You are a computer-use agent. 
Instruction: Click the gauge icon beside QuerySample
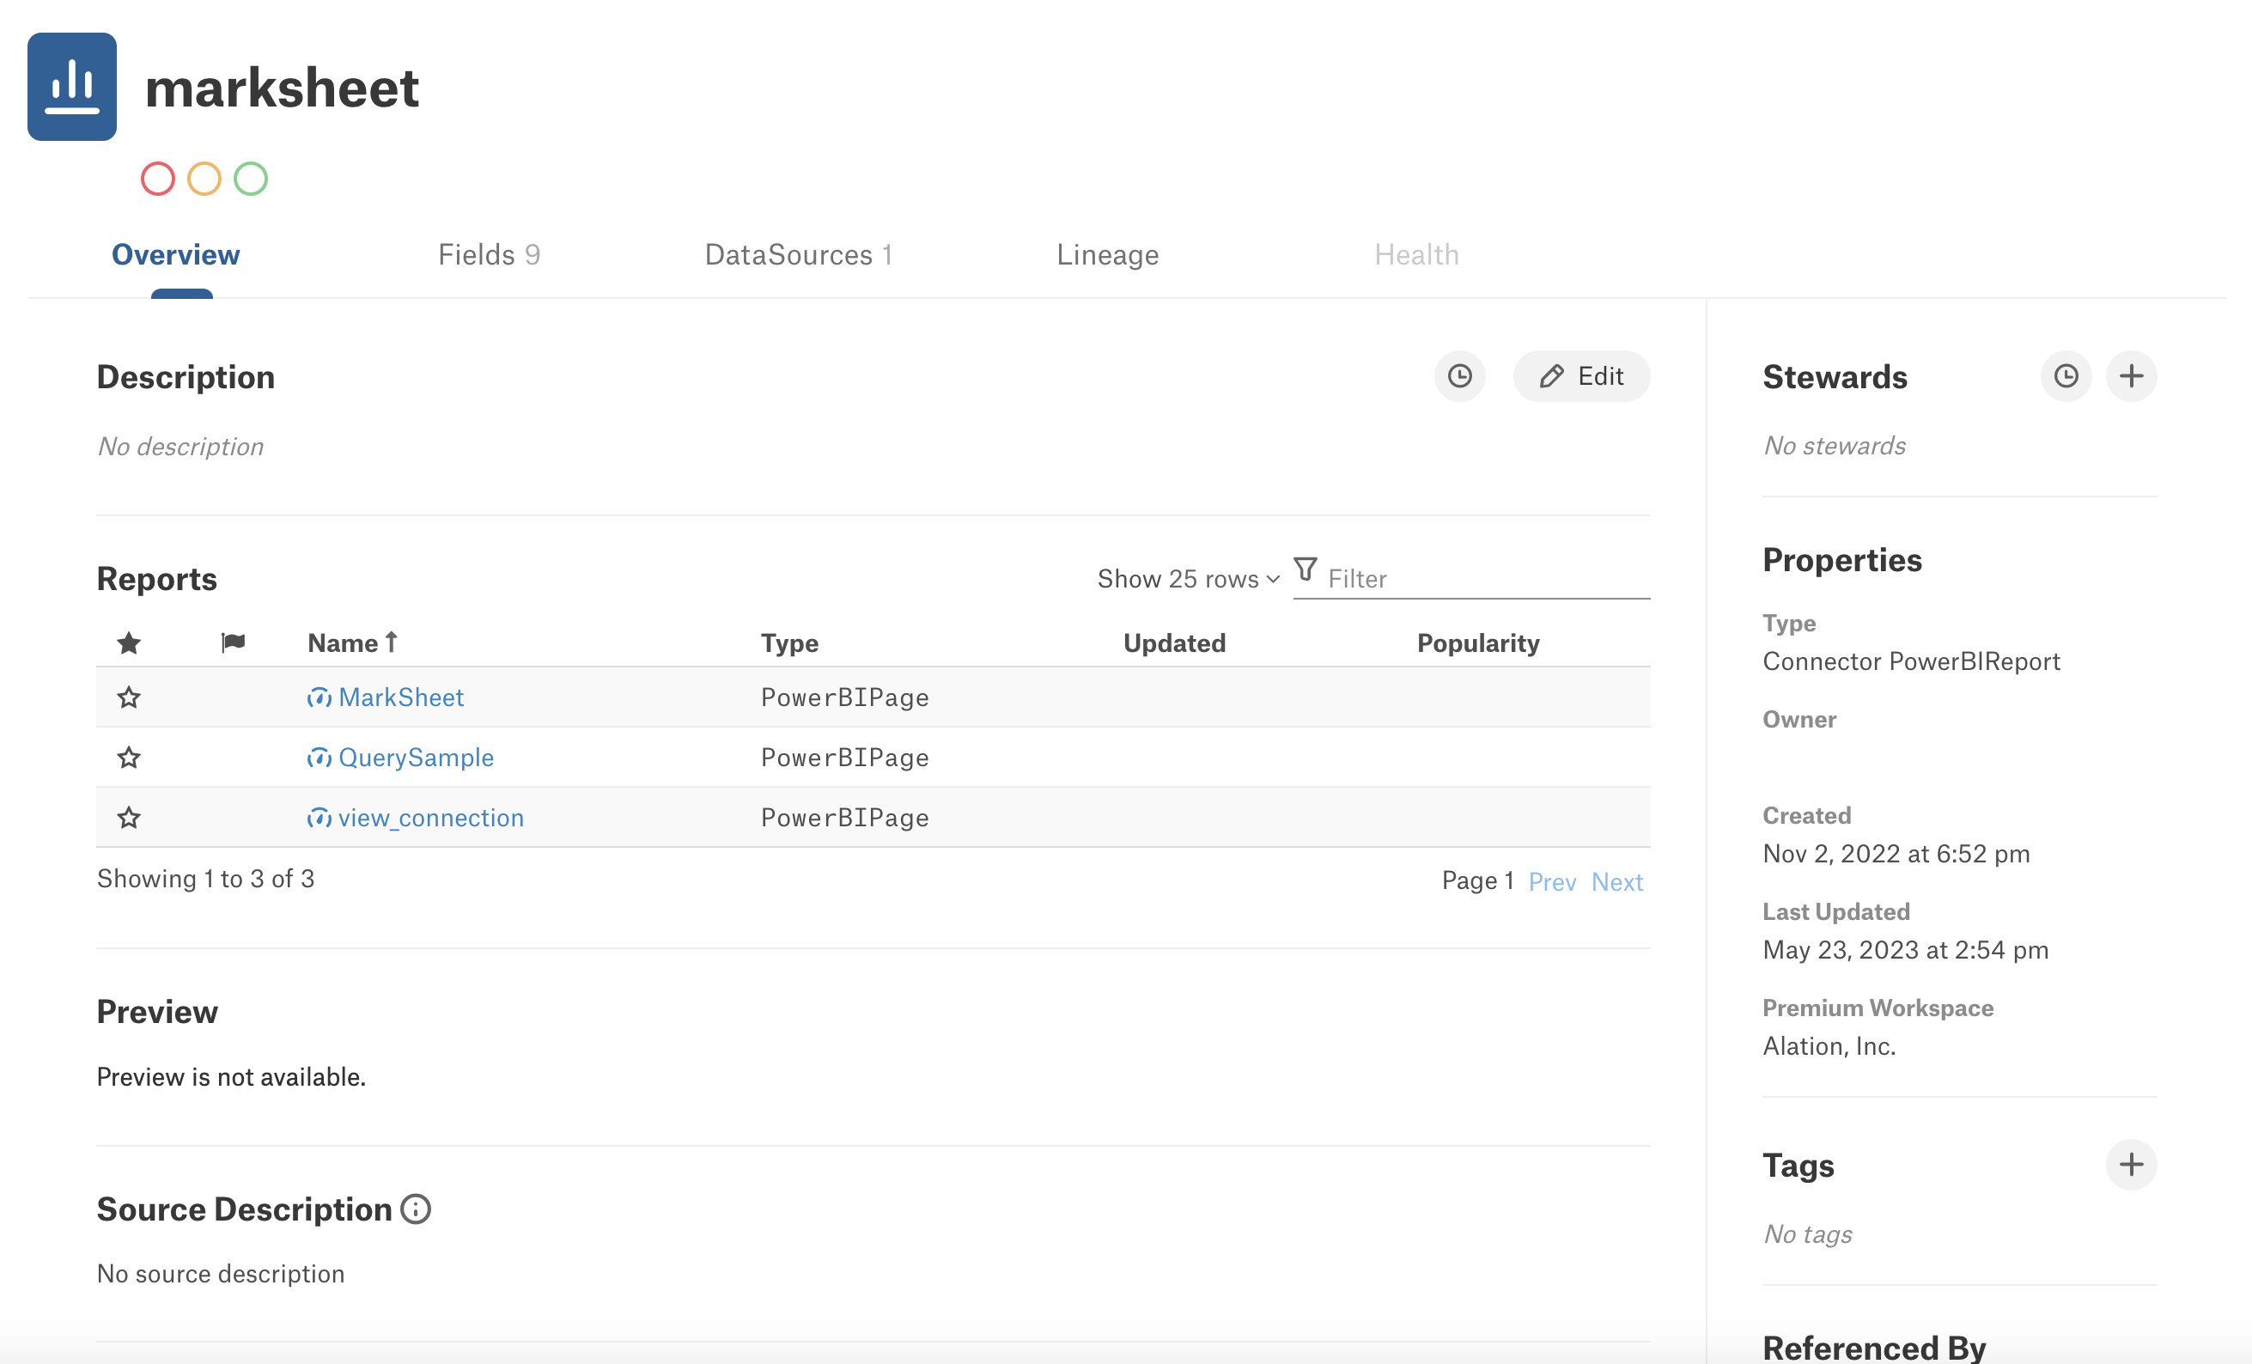pos(319,757)
